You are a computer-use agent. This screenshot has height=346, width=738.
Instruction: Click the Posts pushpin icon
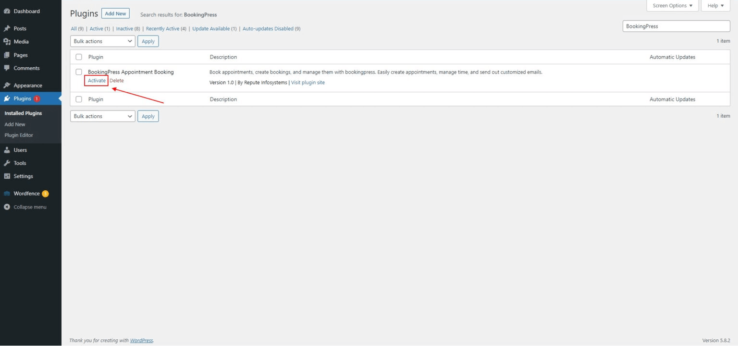tap(7, 28)
